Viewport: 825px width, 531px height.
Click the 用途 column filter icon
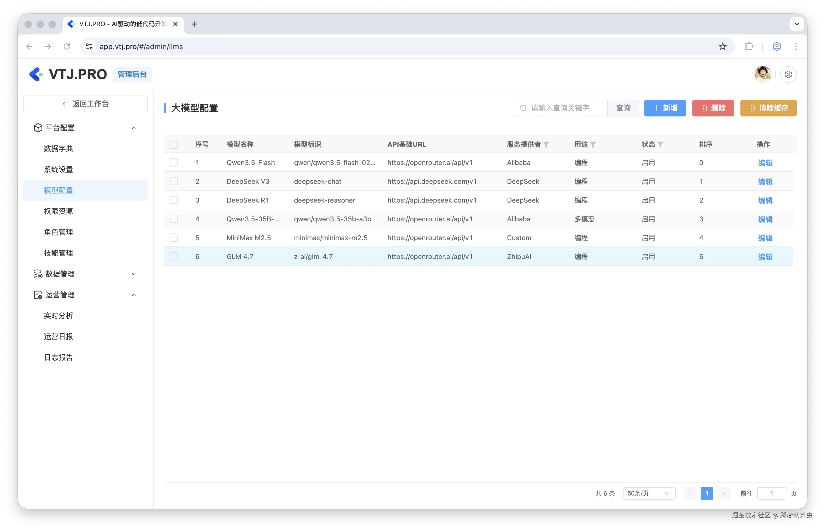pos(593,145)
